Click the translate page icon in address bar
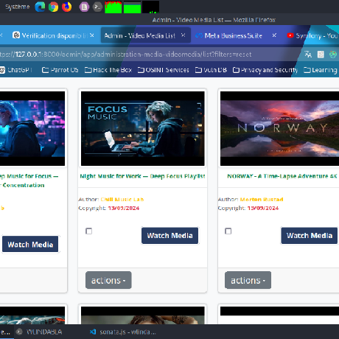Image resolution: width=339 pixels, height=339 pixels. click(308, 55)
